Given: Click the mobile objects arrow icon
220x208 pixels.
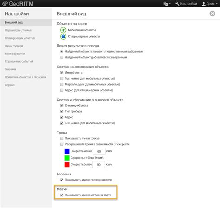Looking at the screenshot, I should click(x=63, y=30).
